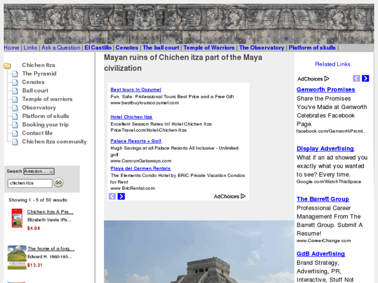Select Temple of warriors in sidebar tree
The image size is (378, 283).
[x=47, y=99]
